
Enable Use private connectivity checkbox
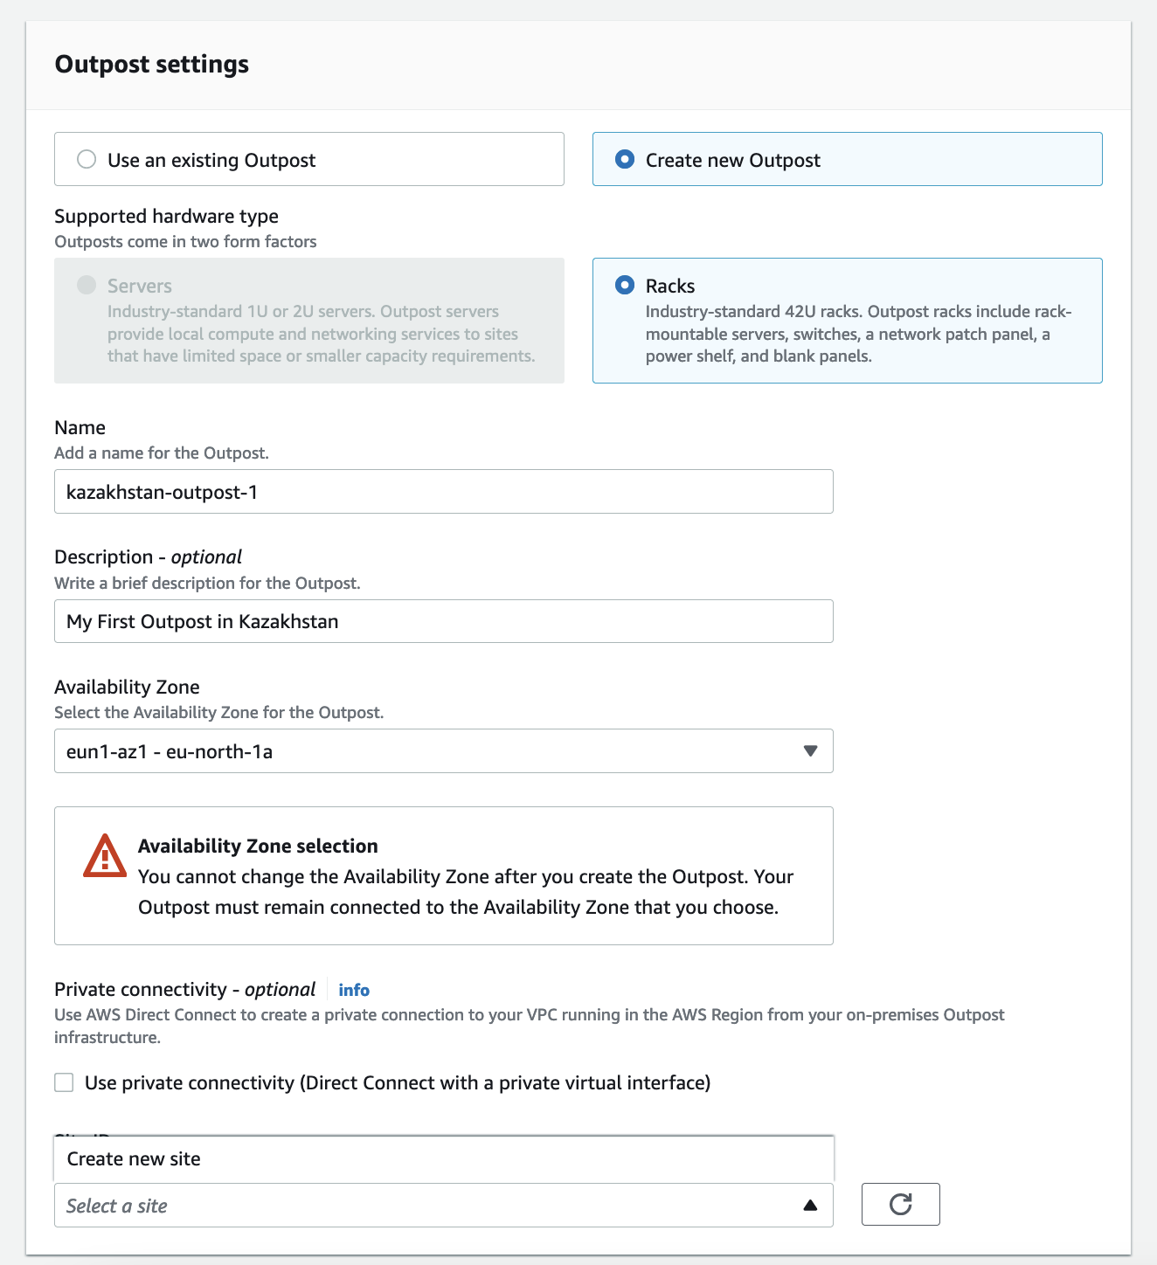click(64, 1083)
